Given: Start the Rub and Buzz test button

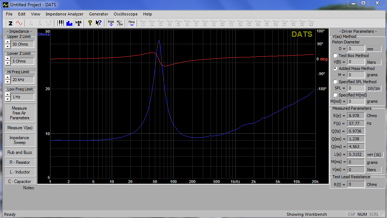Looking at the screenshot, I should click(x=20, y=152).
